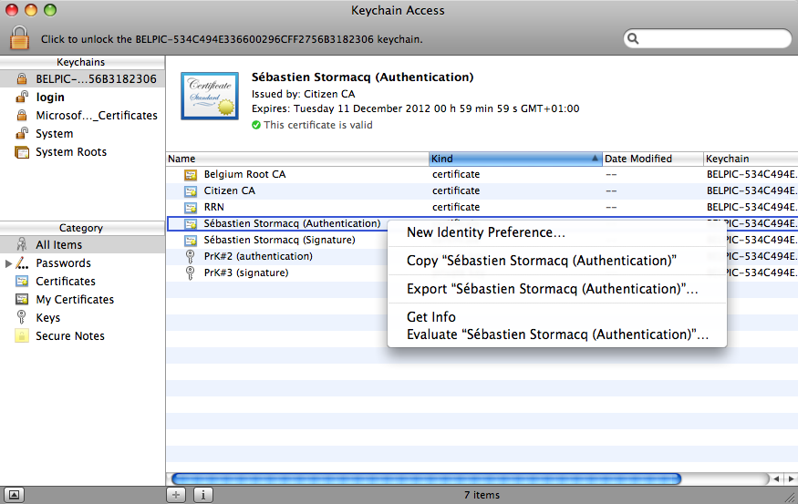Click the Citizen CA certificate icon
This screenshot has width=798, height=504.
[x=191, y=191]
